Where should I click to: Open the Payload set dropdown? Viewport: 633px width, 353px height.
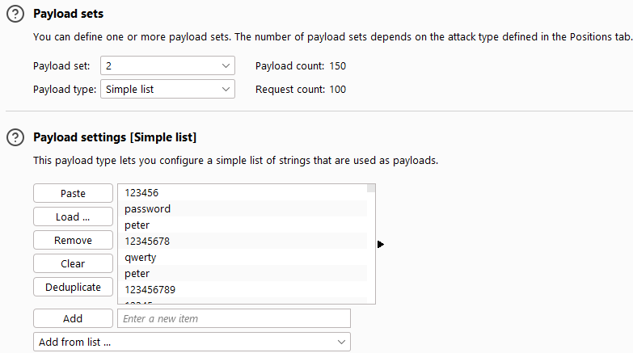167,65
